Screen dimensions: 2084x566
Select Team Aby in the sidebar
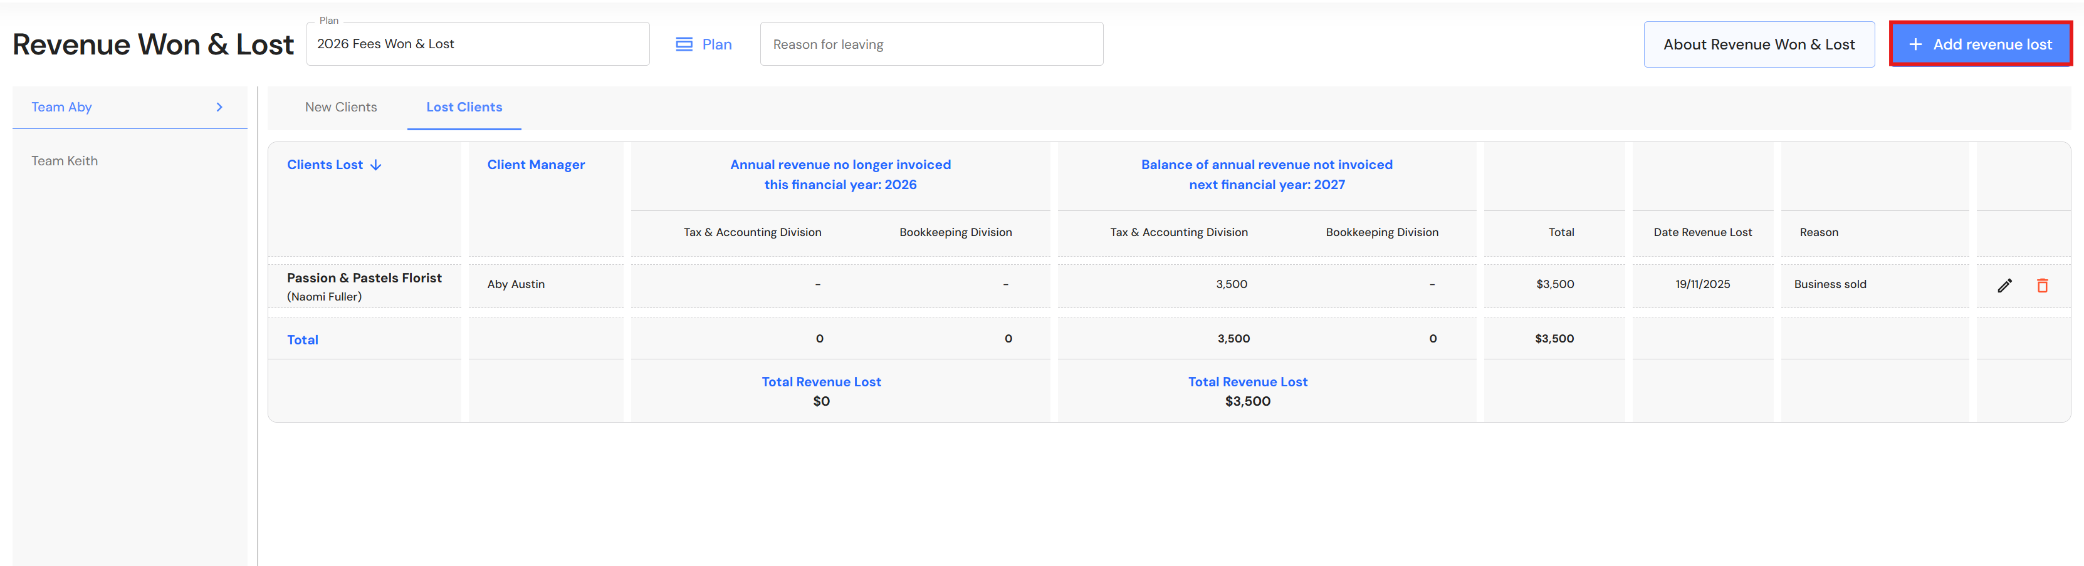pos(61,108)
